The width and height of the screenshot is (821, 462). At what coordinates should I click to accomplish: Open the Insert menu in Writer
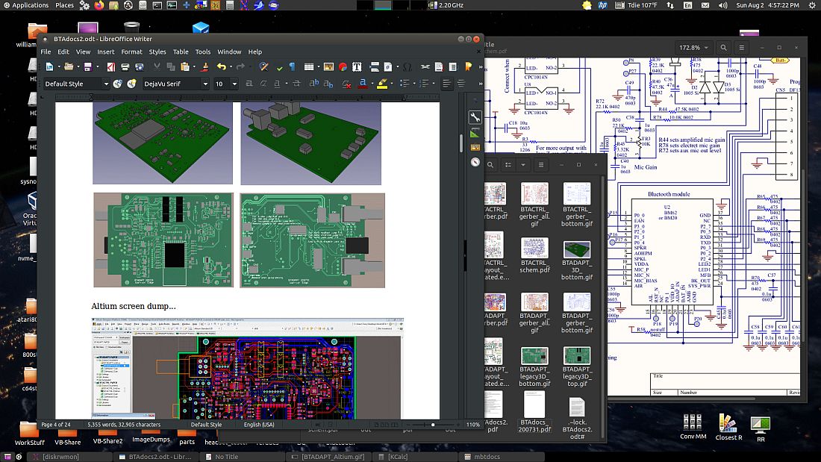(x=105, y=51)
